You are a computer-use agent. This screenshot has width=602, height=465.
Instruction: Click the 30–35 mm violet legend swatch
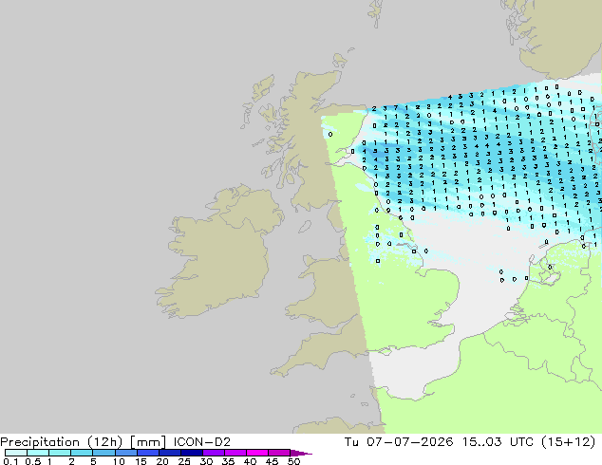point(213,453)
